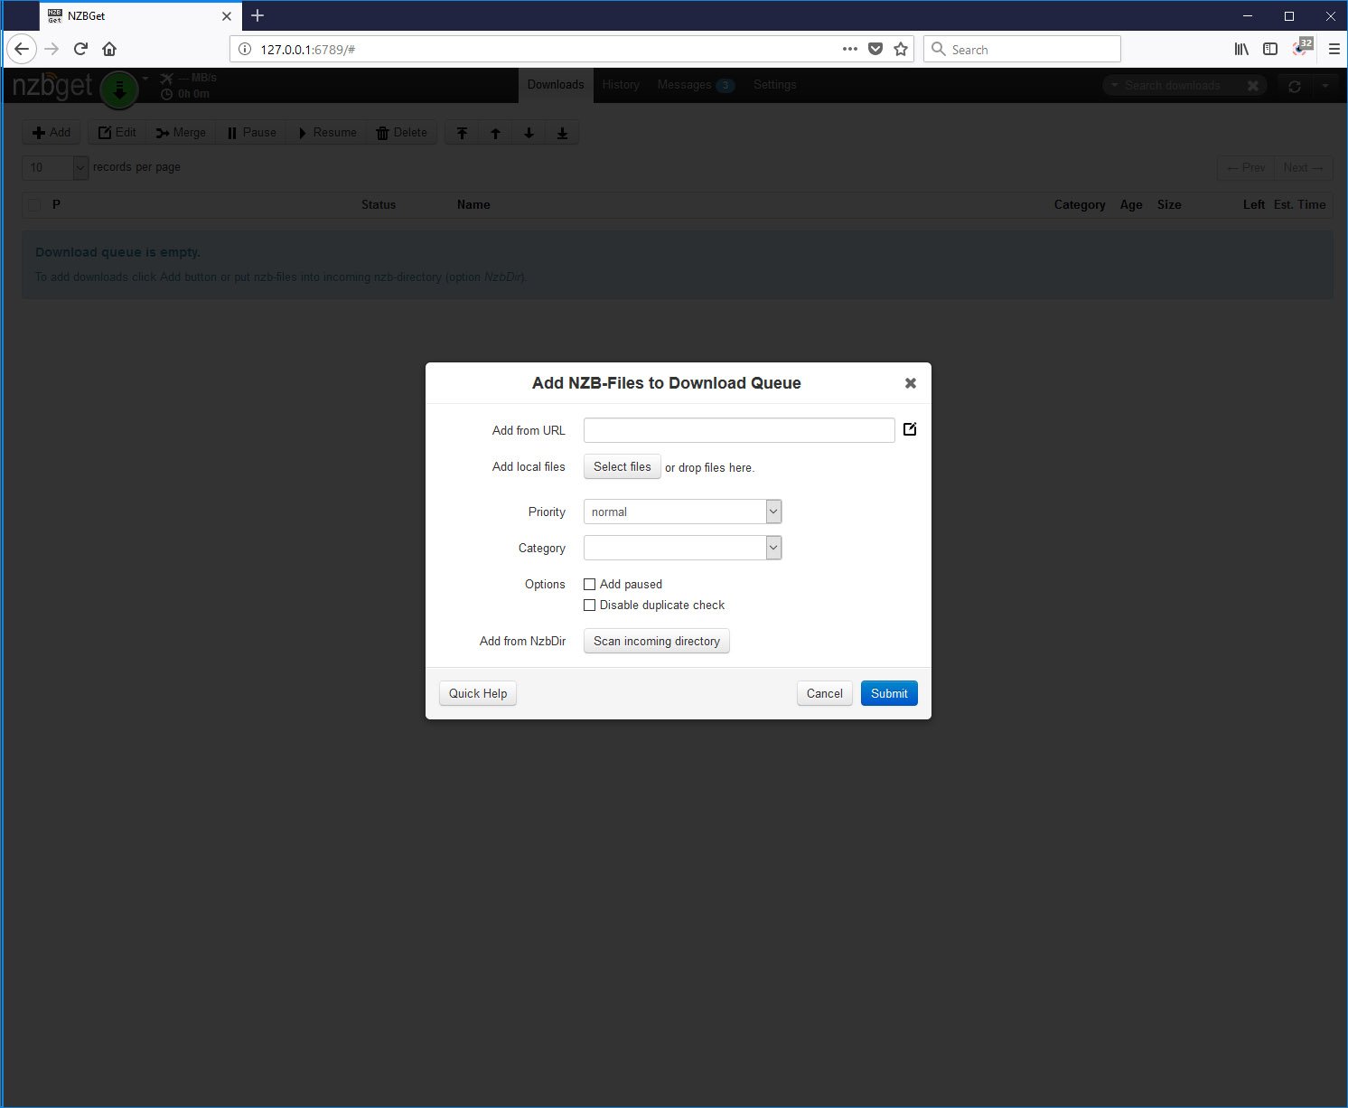Close the Add NZB-Files dialog with X
Screen dimensions: 1348x1108
pos(911,383)
